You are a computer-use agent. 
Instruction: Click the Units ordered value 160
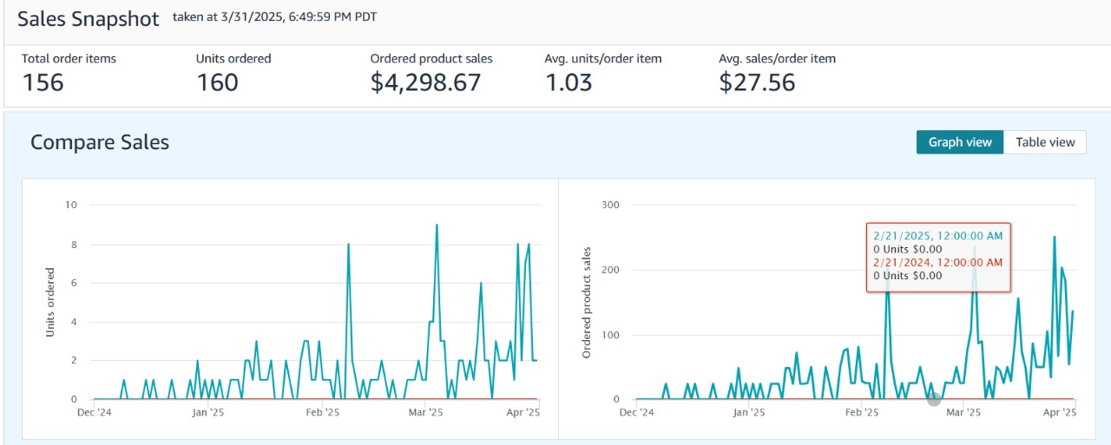coord(217,82)
